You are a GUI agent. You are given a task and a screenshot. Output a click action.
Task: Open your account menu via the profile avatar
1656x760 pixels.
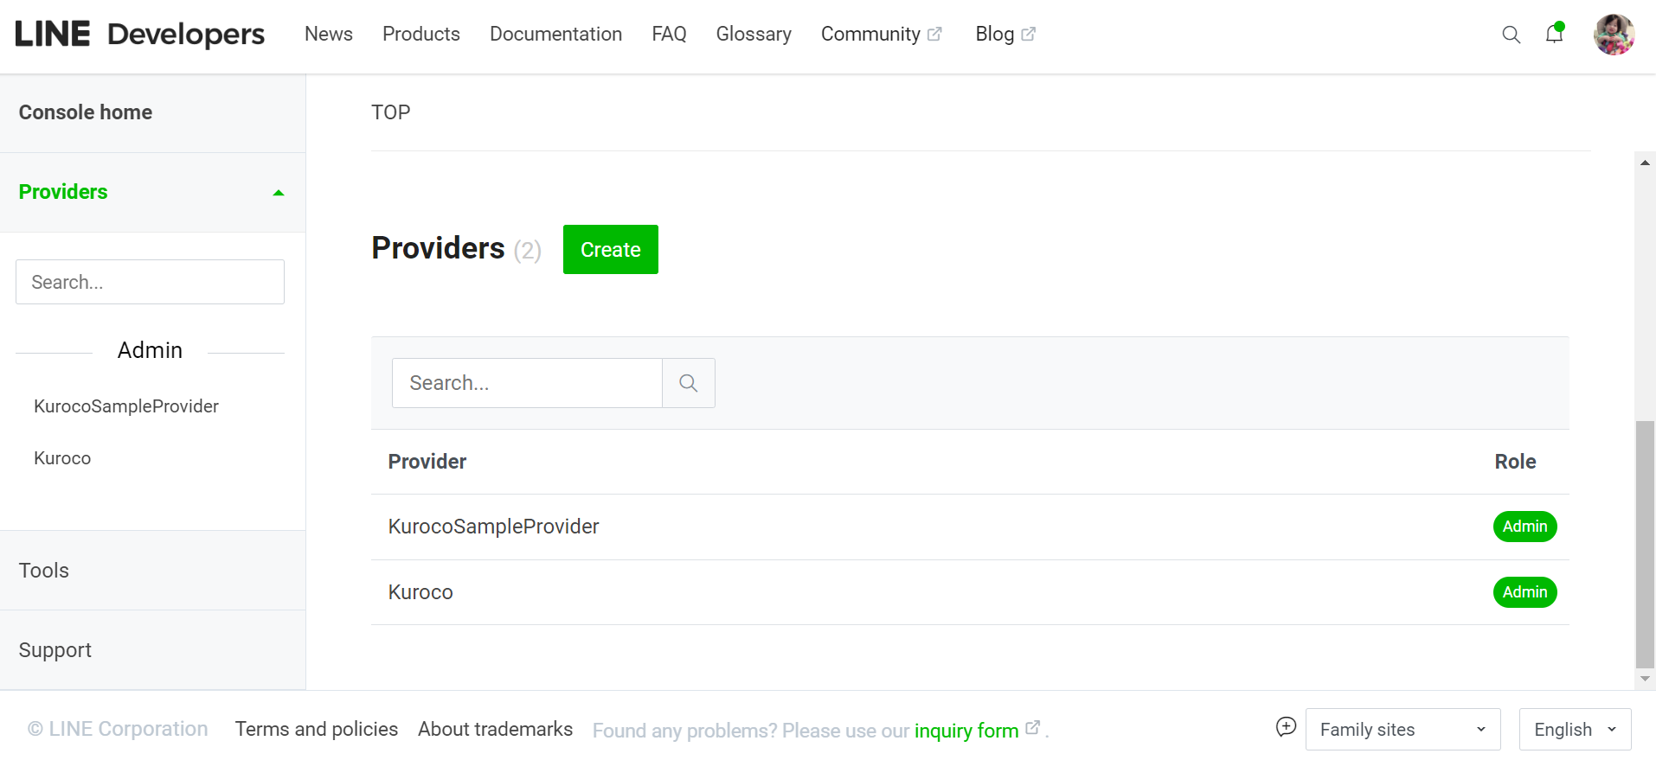coord(1613,35)
